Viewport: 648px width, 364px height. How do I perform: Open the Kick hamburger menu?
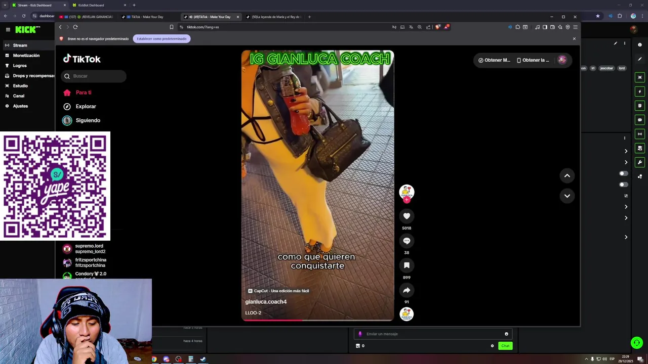click(8, 30)
